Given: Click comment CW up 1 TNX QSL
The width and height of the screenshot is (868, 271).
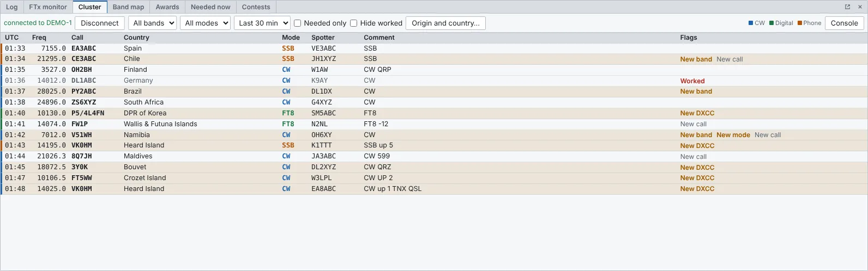Looking at the screenshot, I should tap(393, 189).
